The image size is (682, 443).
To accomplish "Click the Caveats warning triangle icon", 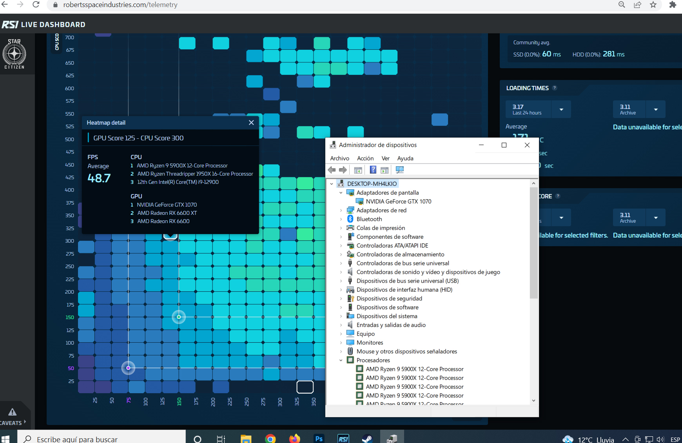I will pyautogui.click(x=13, y=412).
